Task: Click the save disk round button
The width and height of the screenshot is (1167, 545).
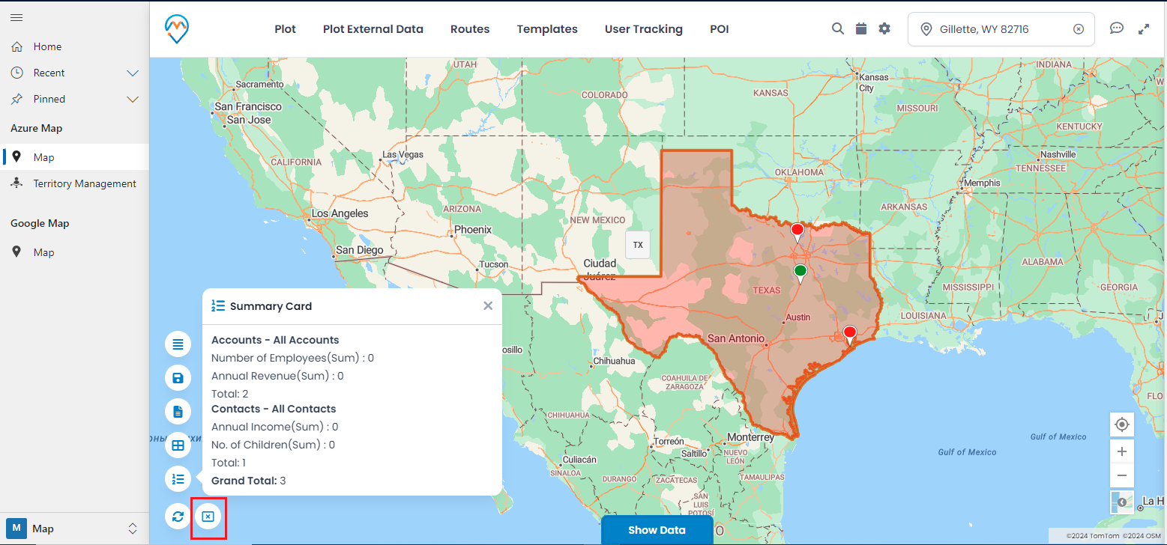Action: tap(178, 378)
